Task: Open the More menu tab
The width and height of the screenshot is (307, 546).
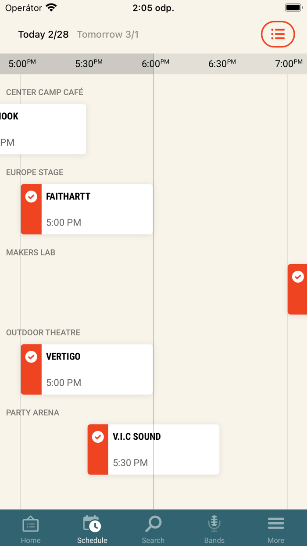Action: tap(276, 529)
